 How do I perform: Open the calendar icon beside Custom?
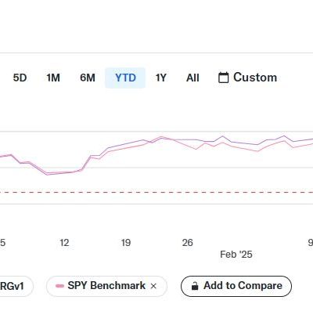tap(223, 78)
